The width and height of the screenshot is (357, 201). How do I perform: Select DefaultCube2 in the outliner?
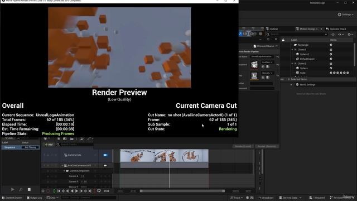(x=307, y=59)
